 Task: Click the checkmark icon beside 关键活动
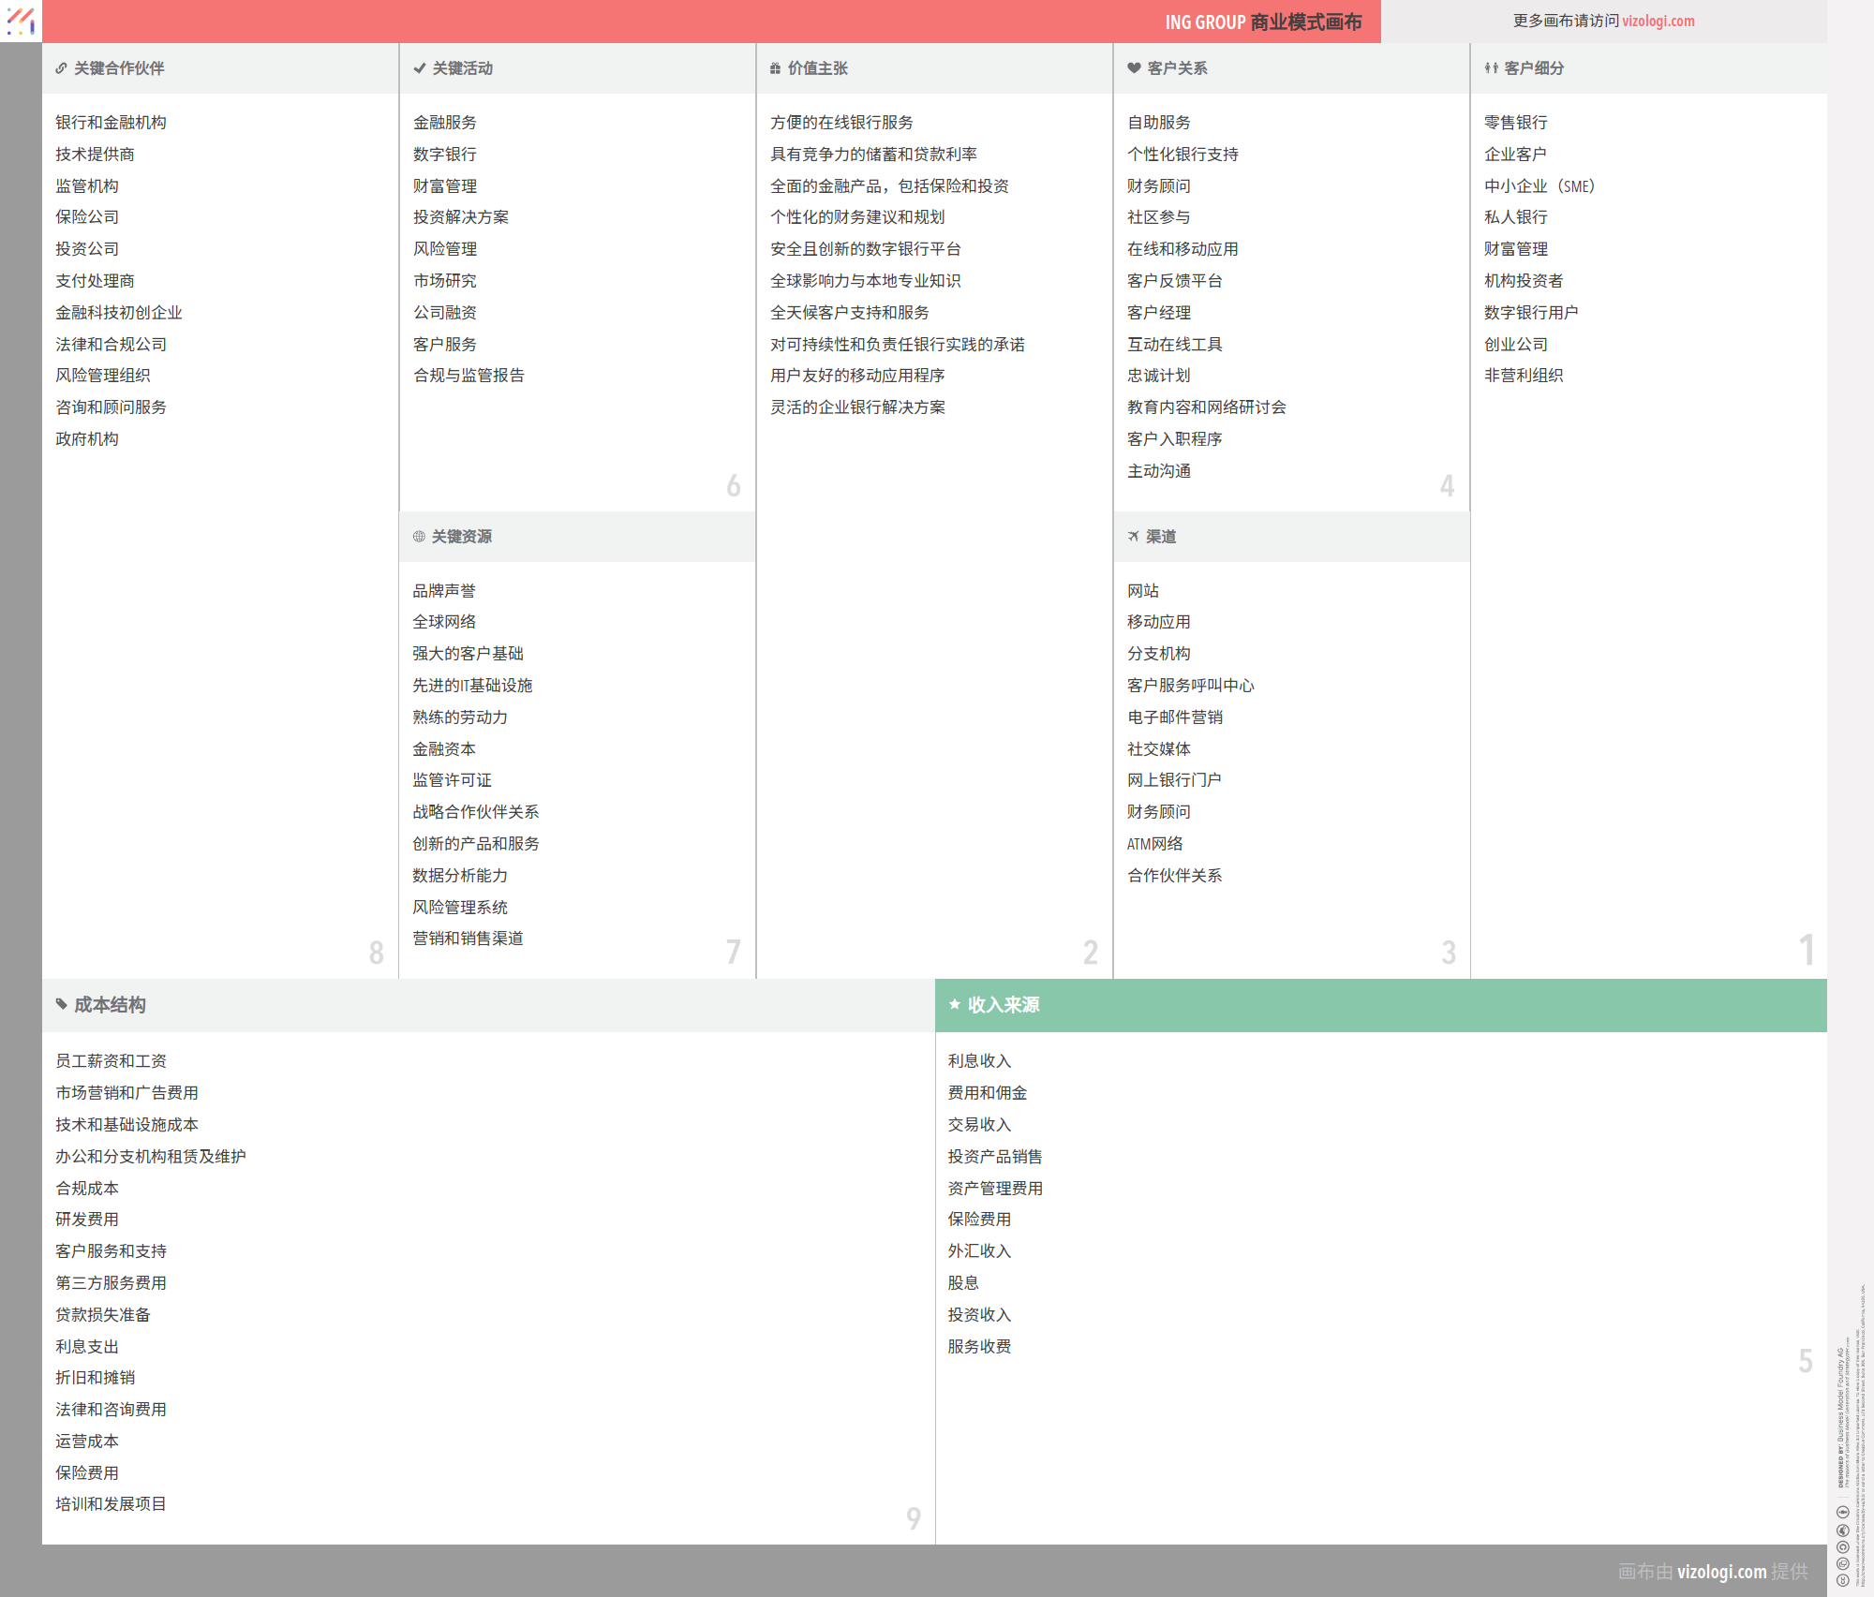(x=420, y=68)
